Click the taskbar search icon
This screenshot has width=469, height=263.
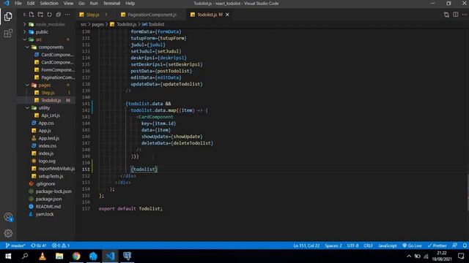coord(25,256)
